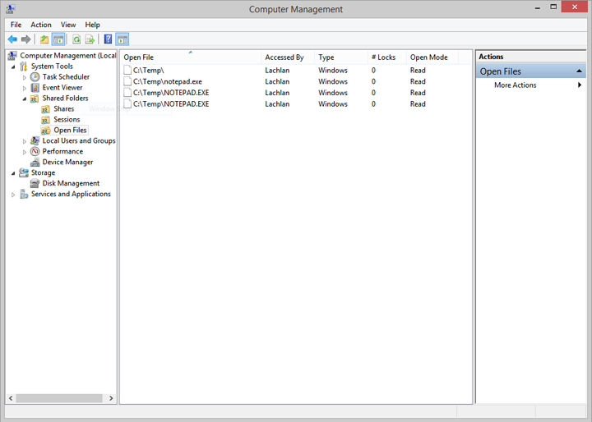Click the Up One Level folder icon
The height and width of the screenshot is (422, 592).
(x=44, y=39)
